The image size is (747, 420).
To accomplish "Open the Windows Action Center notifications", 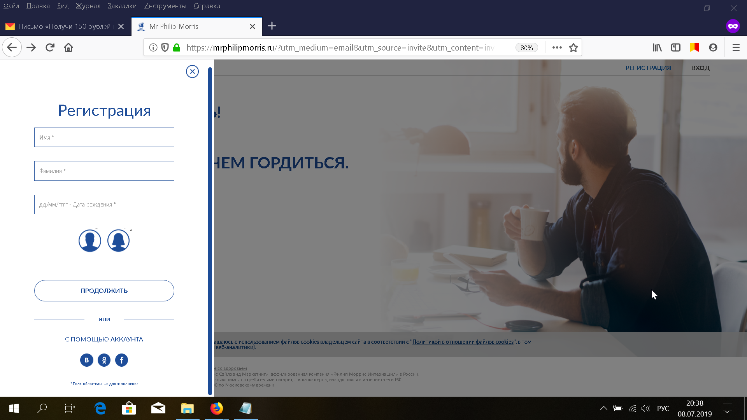I will pyautogui.click(x=728, y=408).
